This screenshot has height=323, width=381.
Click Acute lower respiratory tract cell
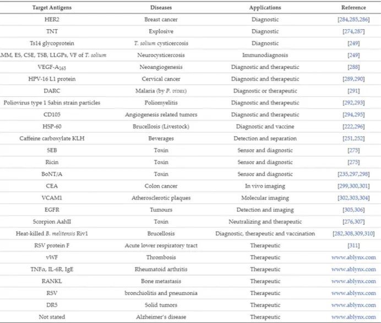tap(161, 246)
